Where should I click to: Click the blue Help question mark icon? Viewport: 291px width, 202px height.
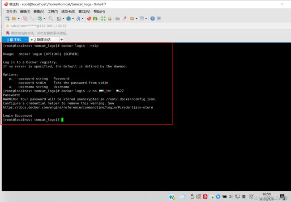click(153, 18)
